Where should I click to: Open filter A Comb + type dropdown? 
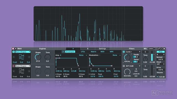click(133, 52)
